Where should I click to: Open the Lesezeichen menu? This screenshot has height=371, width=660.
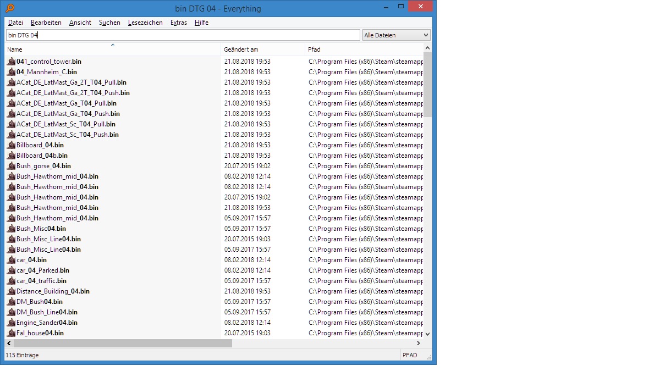[x=145, y=23]
